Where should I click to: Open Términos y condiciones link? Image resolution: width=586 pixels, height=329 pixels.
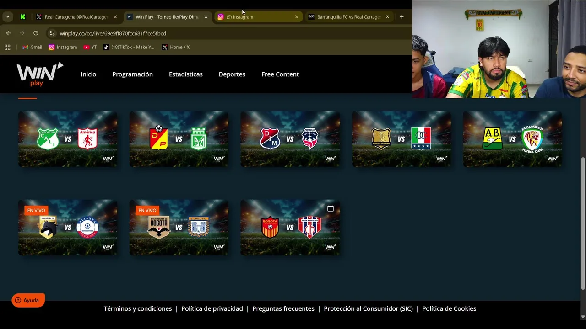click(x=138, y=308)
